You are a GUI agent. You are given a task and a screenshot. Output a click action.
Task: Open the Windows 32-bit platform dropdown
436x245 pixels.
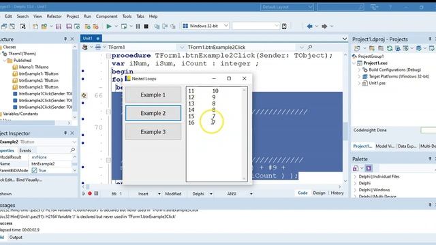tap(225, 26)
